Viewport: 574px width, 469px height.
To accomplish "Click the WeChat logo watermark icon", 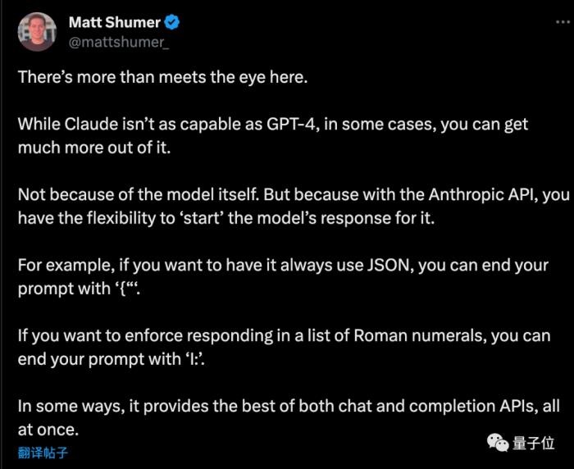I will 498,443.
